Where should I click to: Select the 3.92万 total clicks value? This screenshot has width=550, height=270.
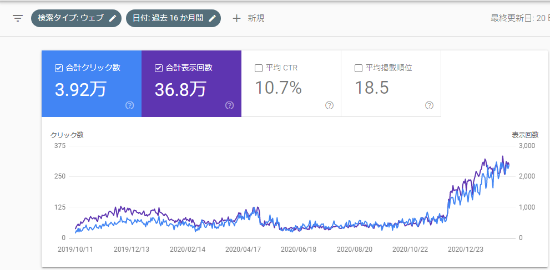pos(80,89)
